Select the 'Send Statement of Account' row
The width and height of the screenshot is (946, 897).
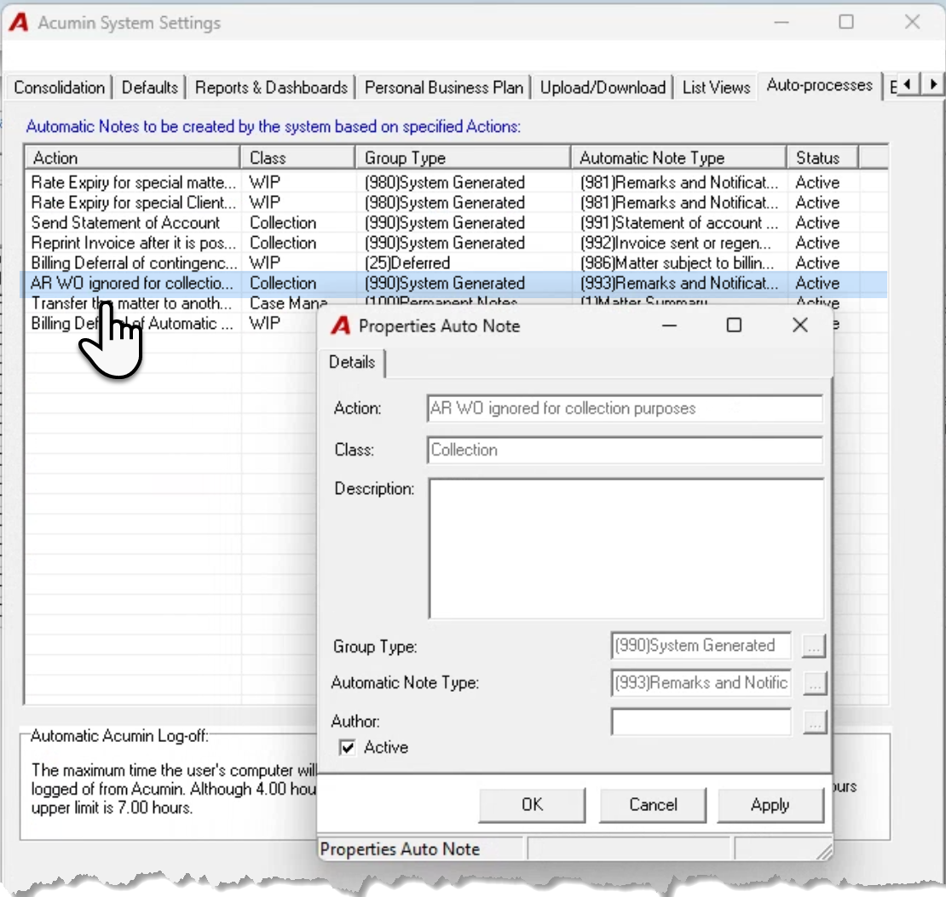click(x=456, y=222)
